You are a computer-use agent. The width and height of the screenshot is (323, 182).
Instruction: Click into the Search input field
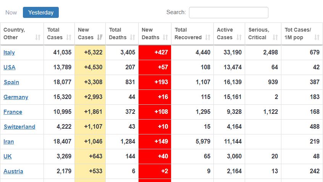[228, 13]
